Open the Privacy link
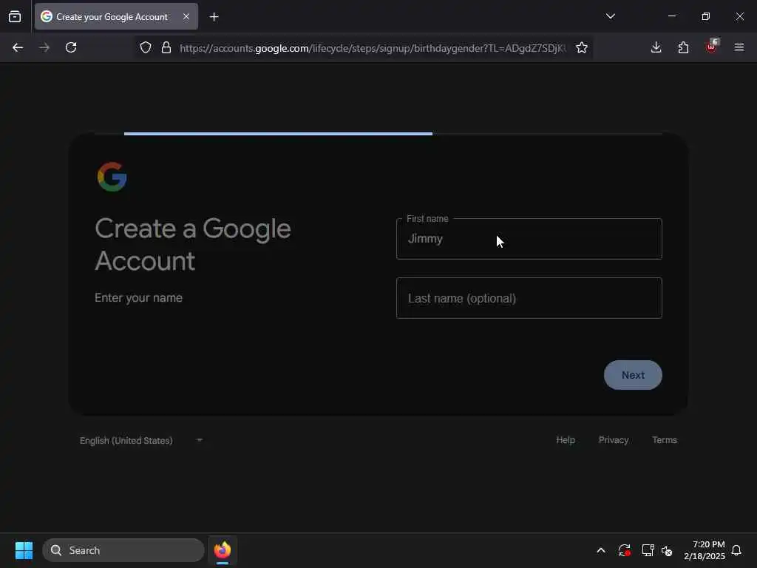The height and width of the screenshot is (568, 757). 613,440
